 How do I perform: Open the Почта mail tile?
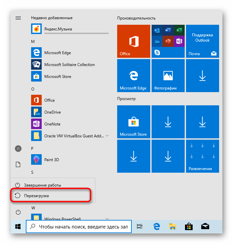click(203, 41)
